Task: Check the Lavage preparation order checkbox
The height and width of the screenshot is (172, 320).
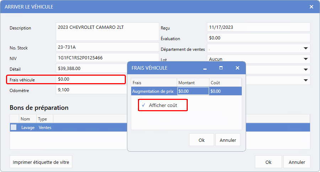Action: pyautogui.click(x=14, y=127)
